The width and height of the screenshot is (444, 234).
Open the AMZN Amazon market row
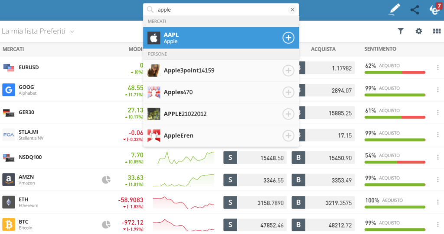pyautogui.click(x=222, y=180)
